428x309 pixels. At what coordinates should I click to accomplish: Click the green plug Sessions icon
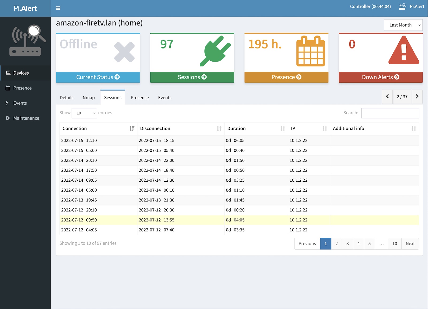[215, 51]
